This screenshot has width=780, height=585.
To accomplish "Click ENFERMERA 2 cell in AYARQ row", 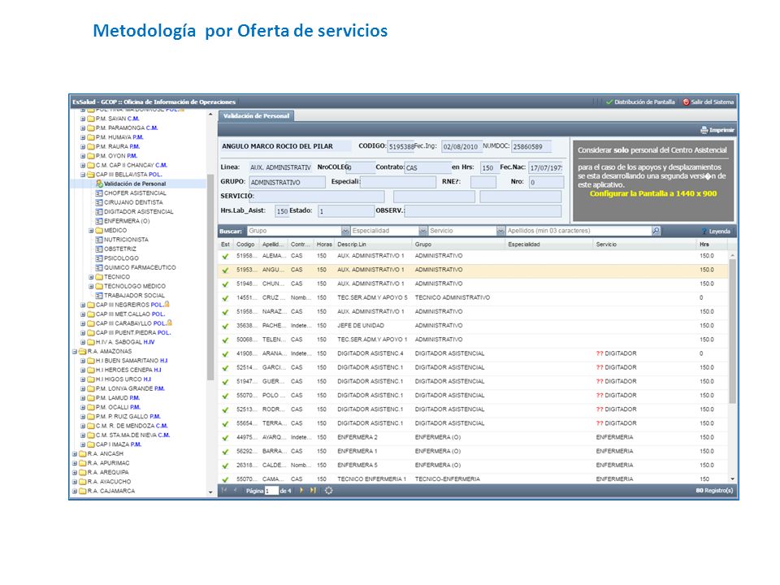I will 357,437.
